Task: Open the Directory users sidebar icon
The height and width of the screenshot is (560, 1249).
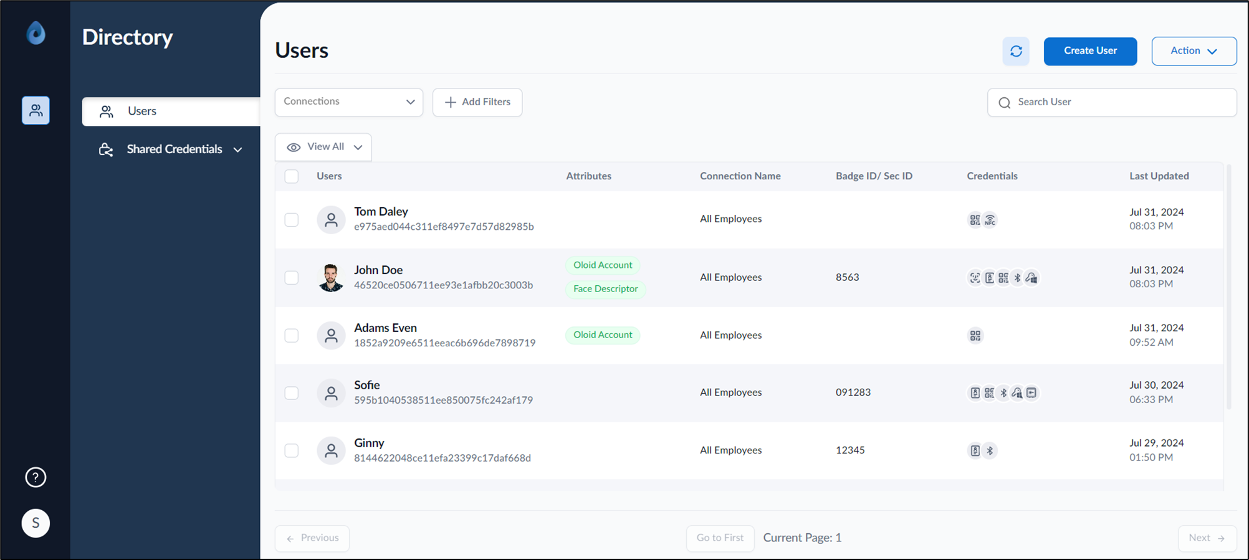Action: pos(36,110)
